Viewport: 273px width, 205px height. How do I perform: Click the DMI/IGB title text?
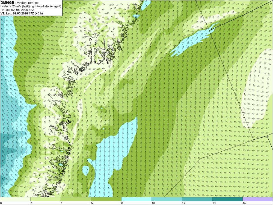pos(7,3)
